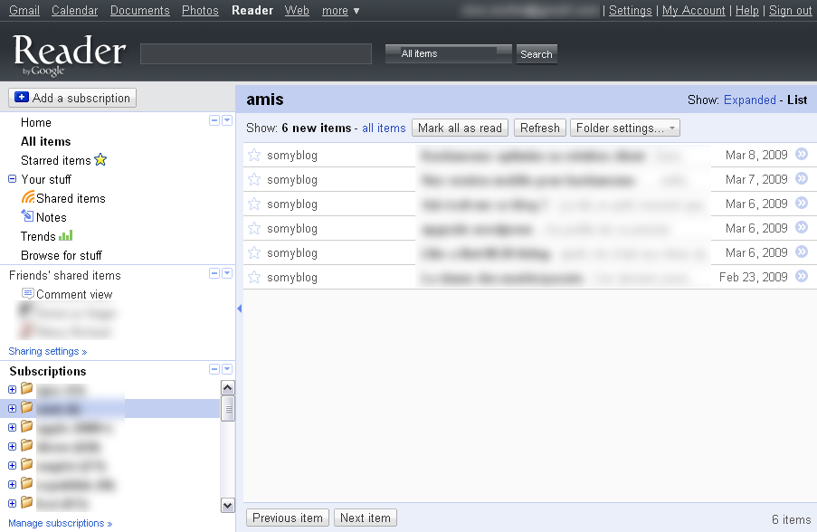Open Photos from the top bar
The width and height of the screenshot is (817, 532).
200,11
